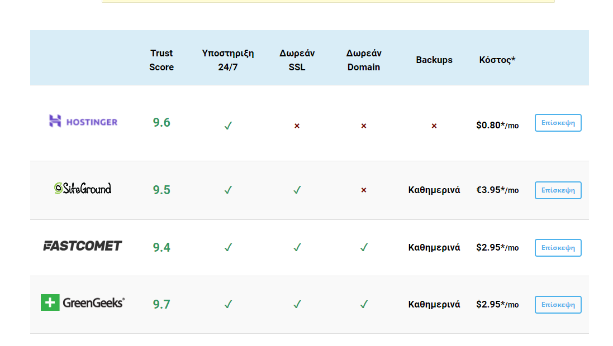Image resolution: width=613 pixels, height=346 pixels.
Task: Click GreenGeeks' 9.7 trust score
Action: tap(161, 304)
